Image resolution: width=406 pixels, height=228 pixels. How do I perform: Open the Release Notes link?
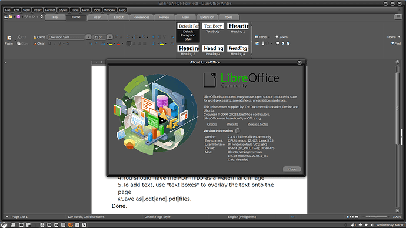click(x=258, y=125)
